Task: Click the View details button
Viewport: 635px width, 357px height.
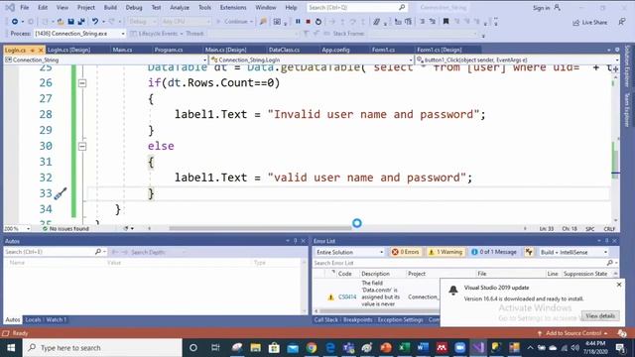Action: click(600, 315)
